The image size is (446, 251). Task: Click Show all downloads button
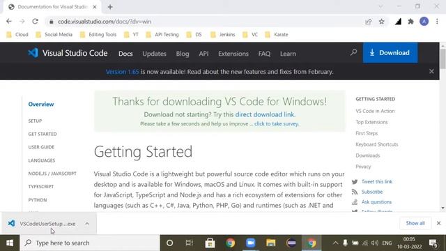tap(415, 223)
